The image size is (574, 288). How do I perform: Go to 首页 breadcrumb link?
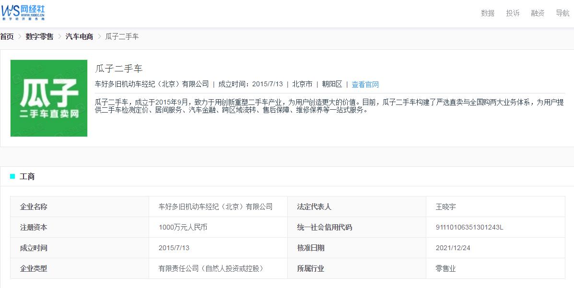(7, 36)
